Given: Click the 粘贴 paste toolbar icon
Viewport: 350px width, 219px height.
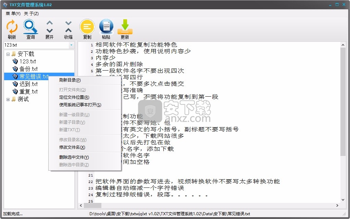Looking at the screenshot, I should click(x=106, y=27).
